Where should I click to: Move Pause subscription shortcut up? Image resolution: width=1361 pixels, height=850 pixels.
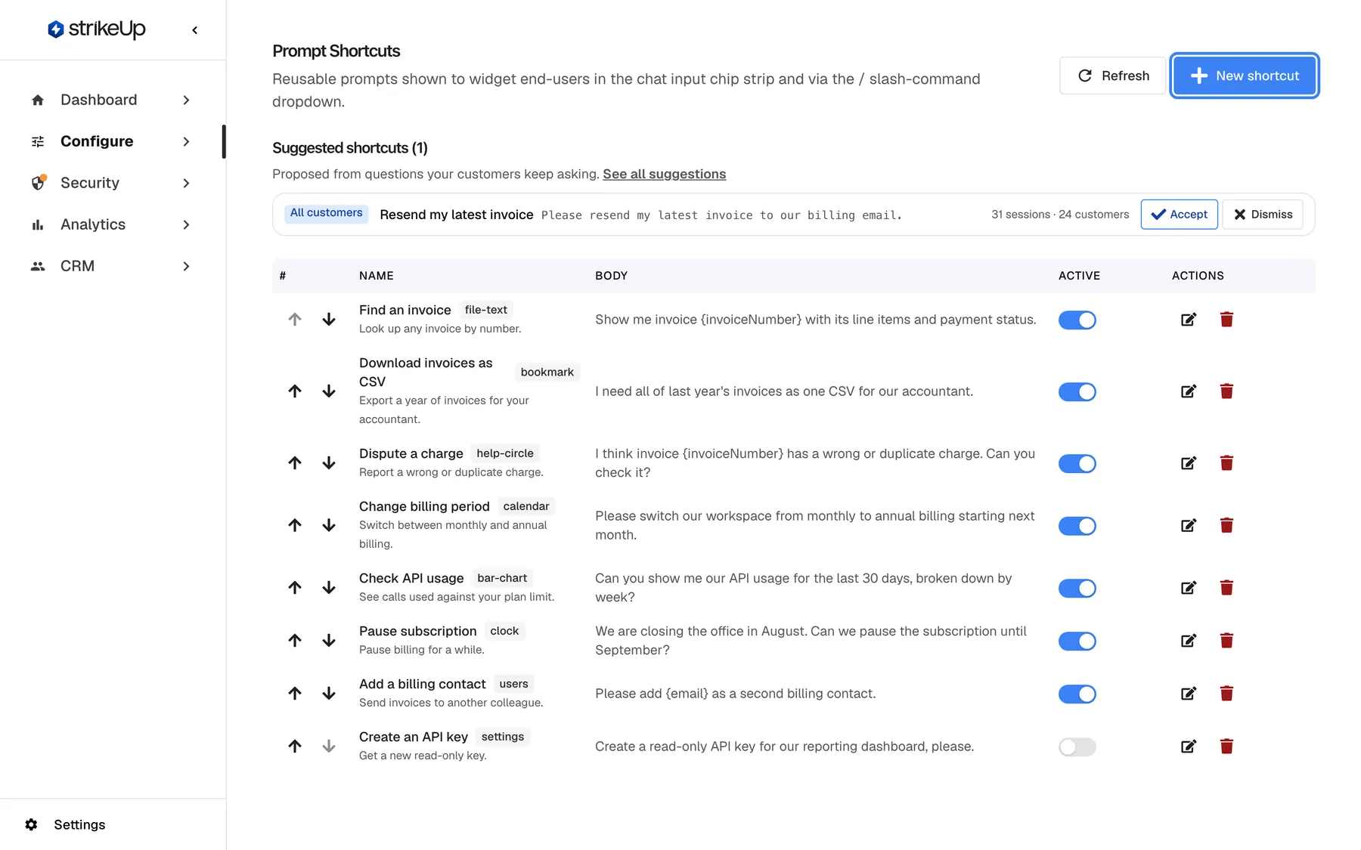point(295,641)
